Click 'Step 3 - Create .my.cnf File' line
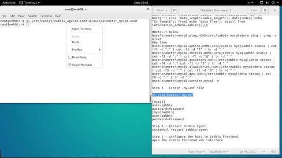Viewport: 282px width, 158px height. click(178, 88)
